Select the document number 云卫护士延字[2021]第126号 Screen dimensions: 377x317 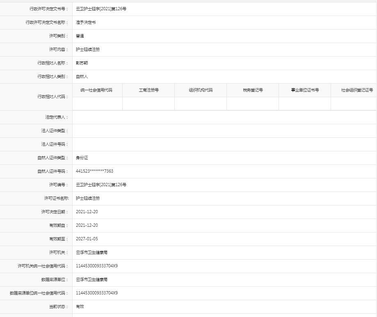pyautogui.click(x=101, y=9)
